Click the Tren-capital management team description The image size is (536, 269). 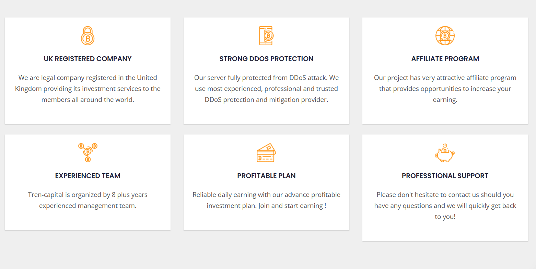(88, 200)
